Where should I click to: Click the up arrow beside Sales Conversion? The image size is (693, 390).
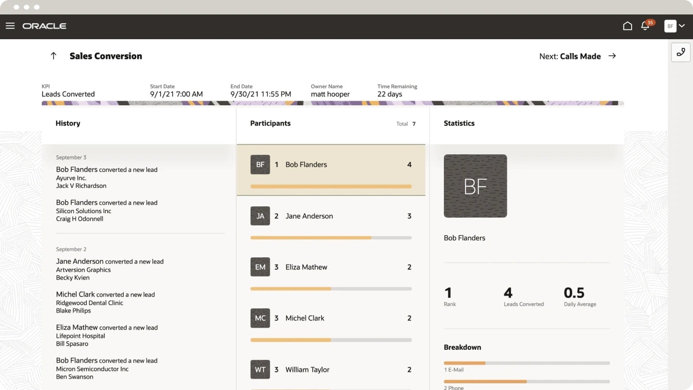53,56
